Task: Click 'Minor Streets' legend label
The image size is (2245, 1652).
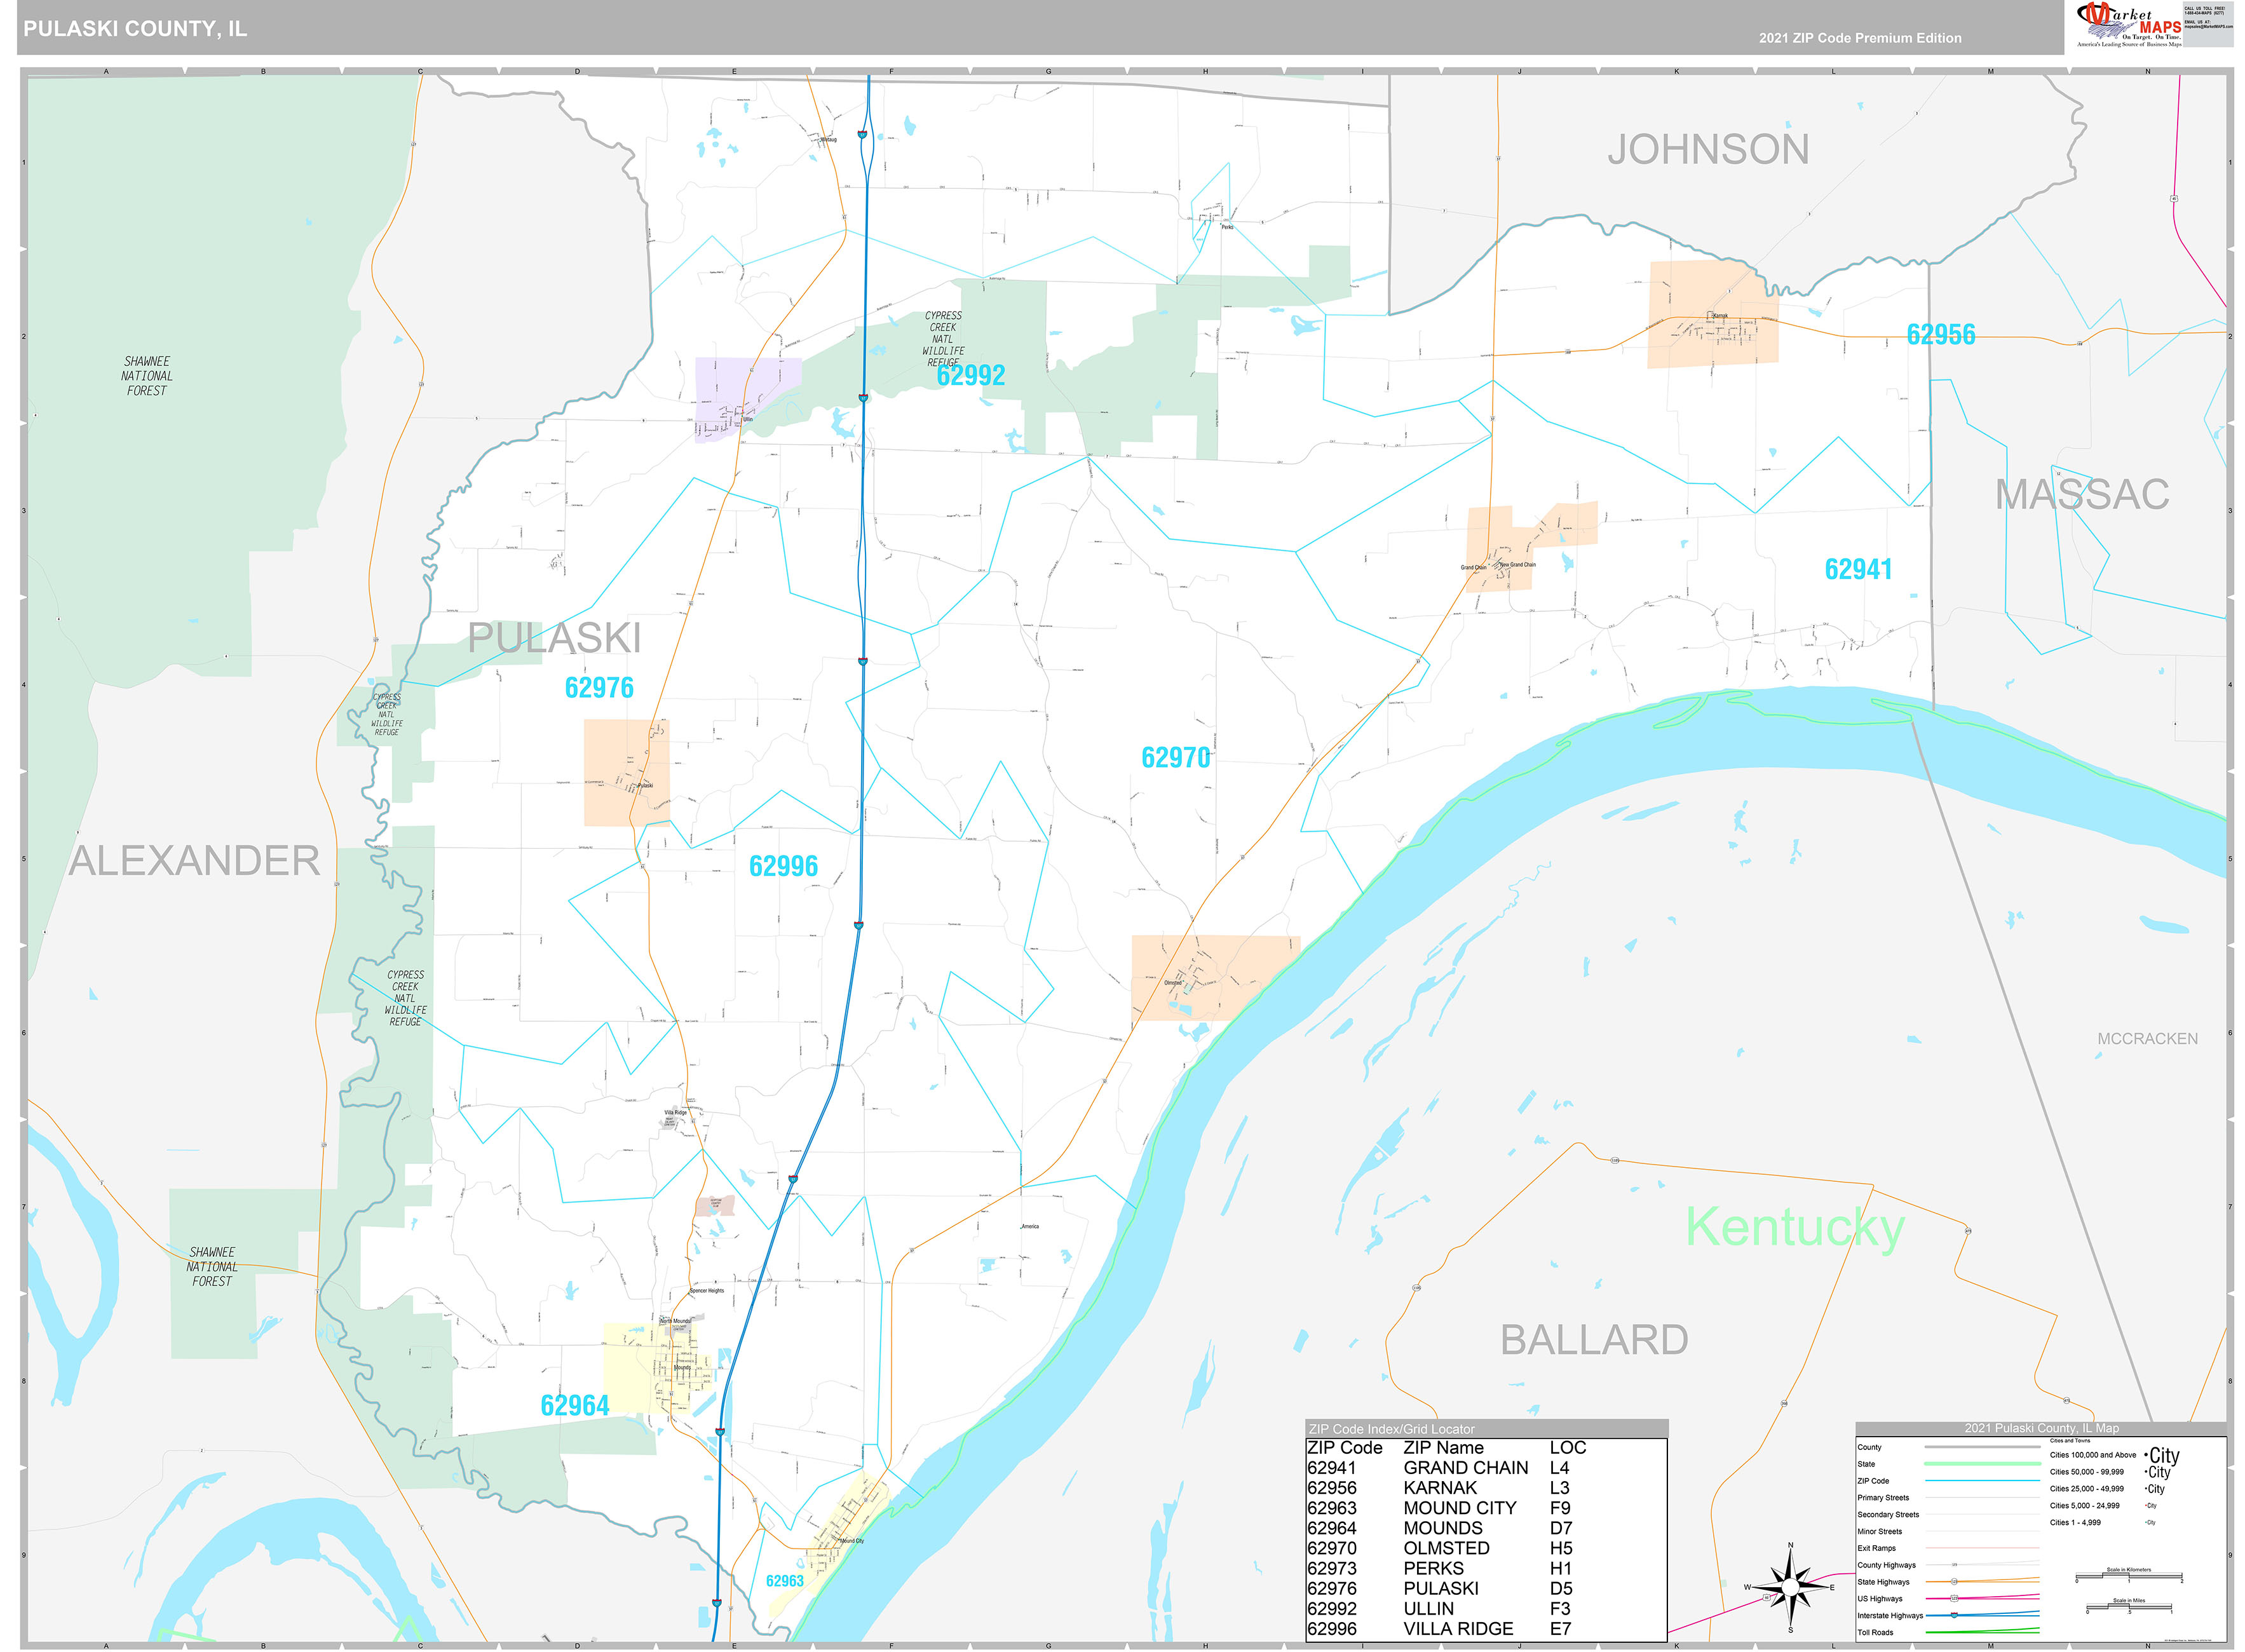Action: tap(1880, 1532)
